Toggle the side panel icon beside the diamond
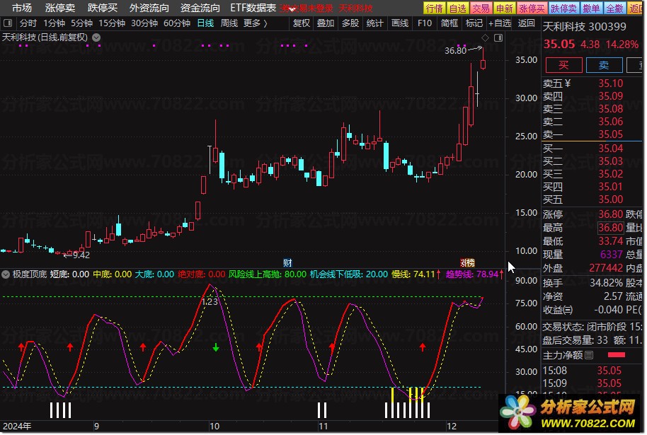The height and width of the screenshot is (435, 647). click(x=498, y=38)
